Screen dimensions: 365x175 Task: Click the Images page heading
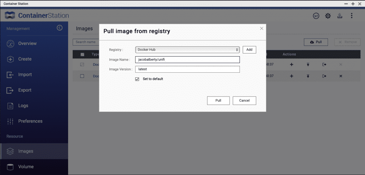84,29
